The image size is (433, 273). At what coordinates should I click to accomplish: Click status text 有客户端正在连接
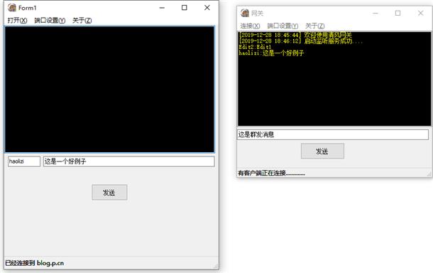tap(271, 173)
